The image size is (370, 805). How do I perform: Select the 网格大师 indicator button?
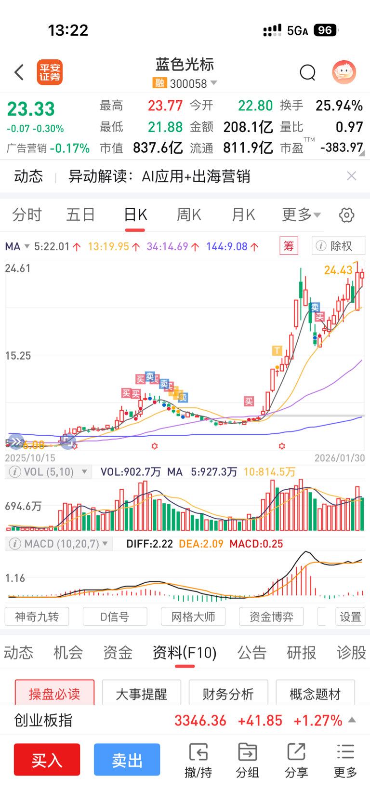tap(193, 617)
